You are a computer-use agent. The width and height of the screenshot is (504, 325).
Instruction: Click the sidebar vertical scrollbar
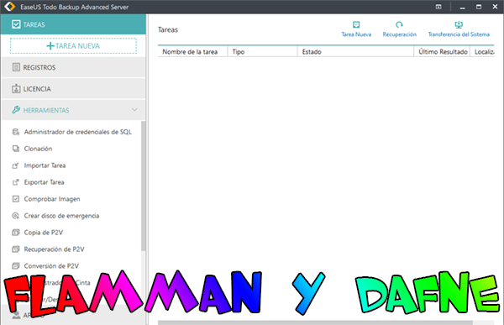point(144,186)
